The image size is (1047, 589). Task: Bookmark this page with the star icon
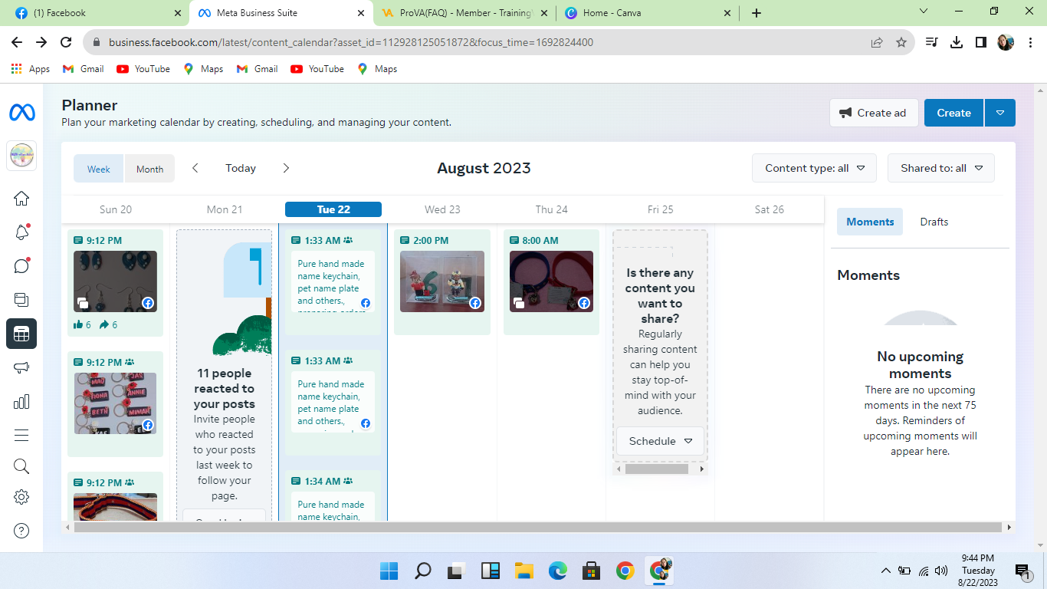click(901, 42)
